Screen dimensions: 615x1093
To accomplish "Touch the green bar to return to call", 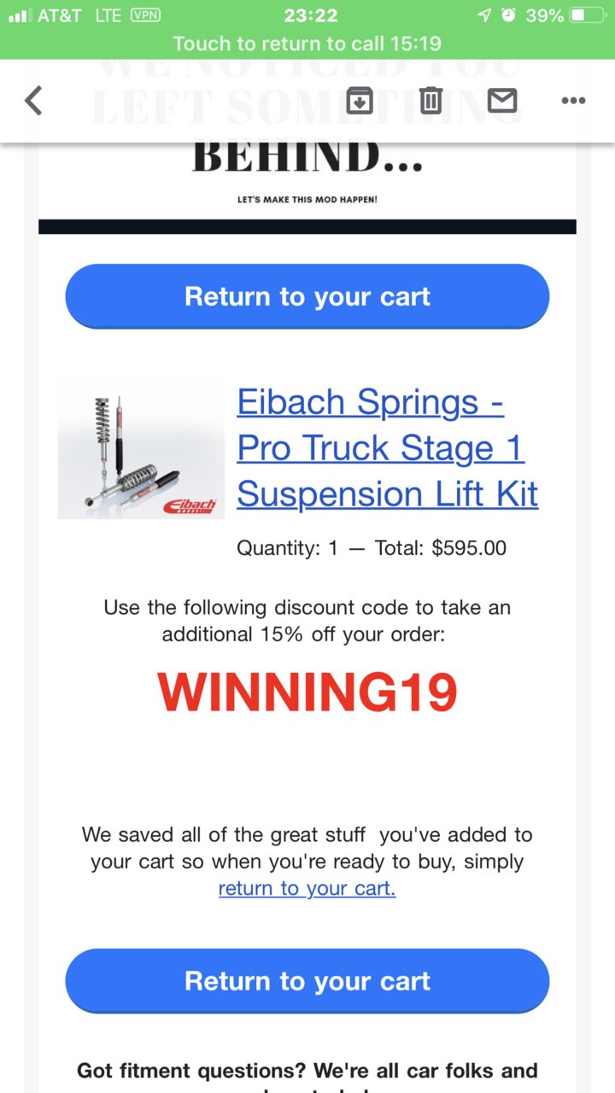I will (307, 43).
